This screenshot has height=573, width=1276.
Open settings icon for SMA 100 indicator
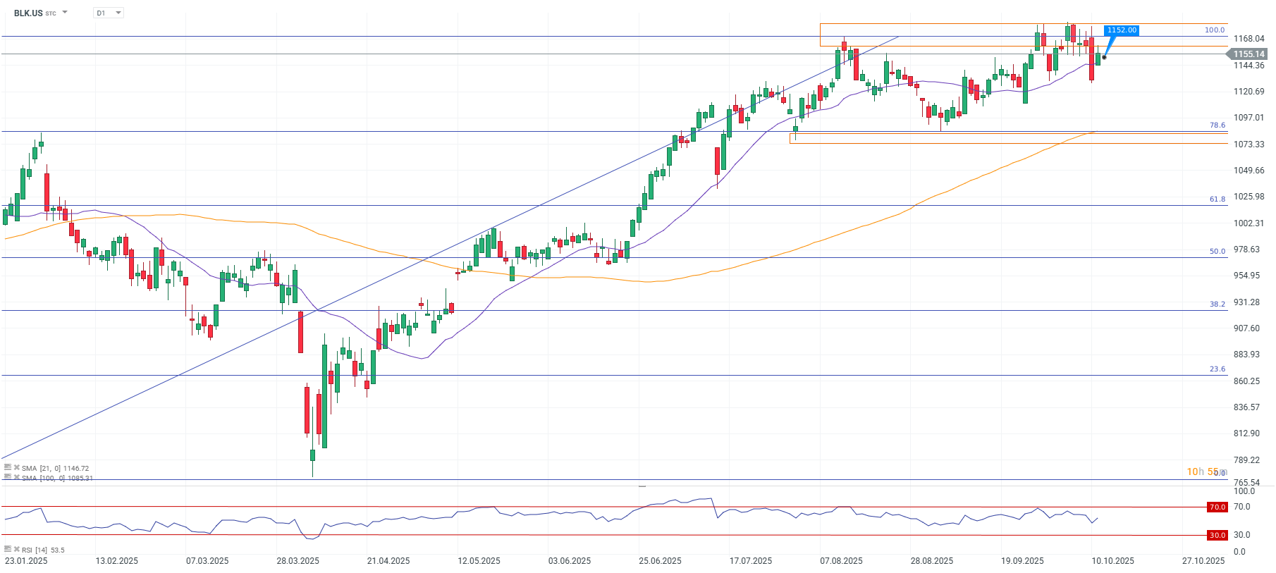[8, 477]
